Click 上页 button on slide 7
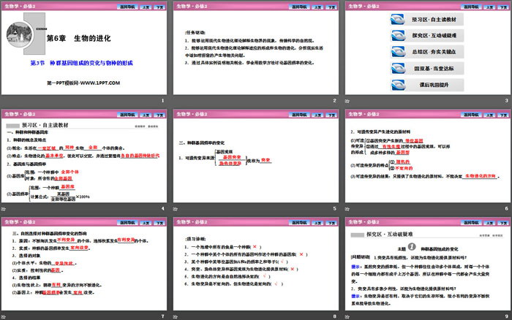Viewport: 512px width, 320px height. click(146, 223)
